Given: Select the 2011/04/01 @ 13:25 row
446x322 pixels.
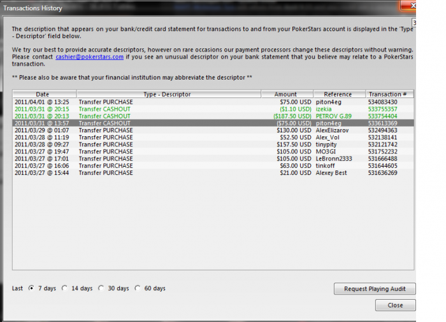Looking at the screenshot, I should [x=213, y=102].
